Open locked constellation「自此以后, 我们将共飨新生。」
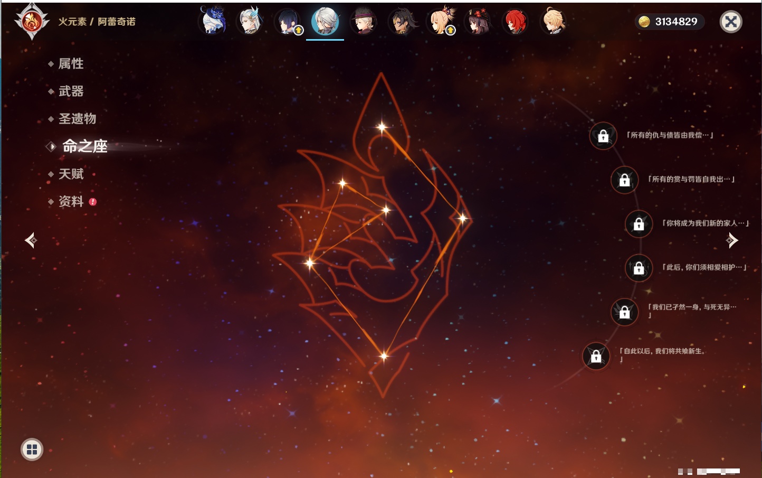 (x=596, y=357)
